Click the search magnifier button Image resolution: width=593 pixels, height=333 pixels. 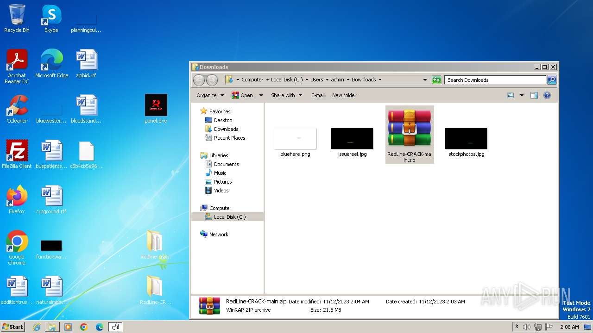[552, 80]
